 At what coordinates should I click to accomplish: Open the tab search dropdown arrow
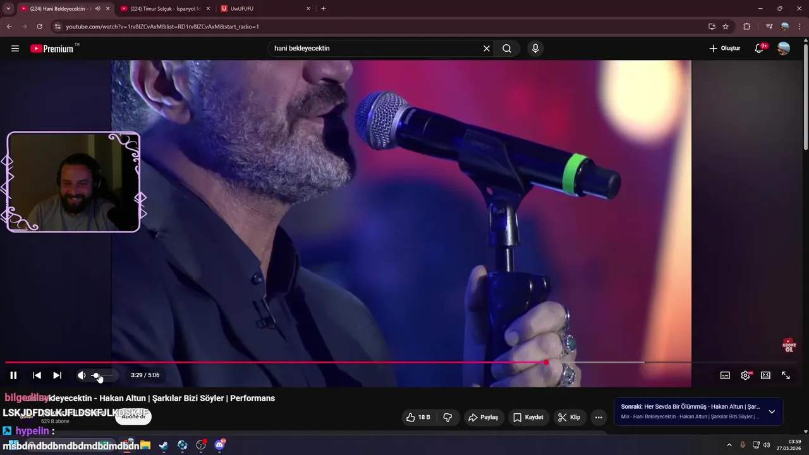[x=8, y=8]
